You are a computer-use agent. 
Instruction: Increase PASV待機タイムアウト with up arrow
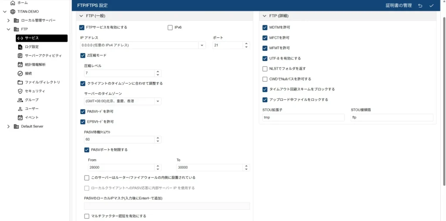158,138
